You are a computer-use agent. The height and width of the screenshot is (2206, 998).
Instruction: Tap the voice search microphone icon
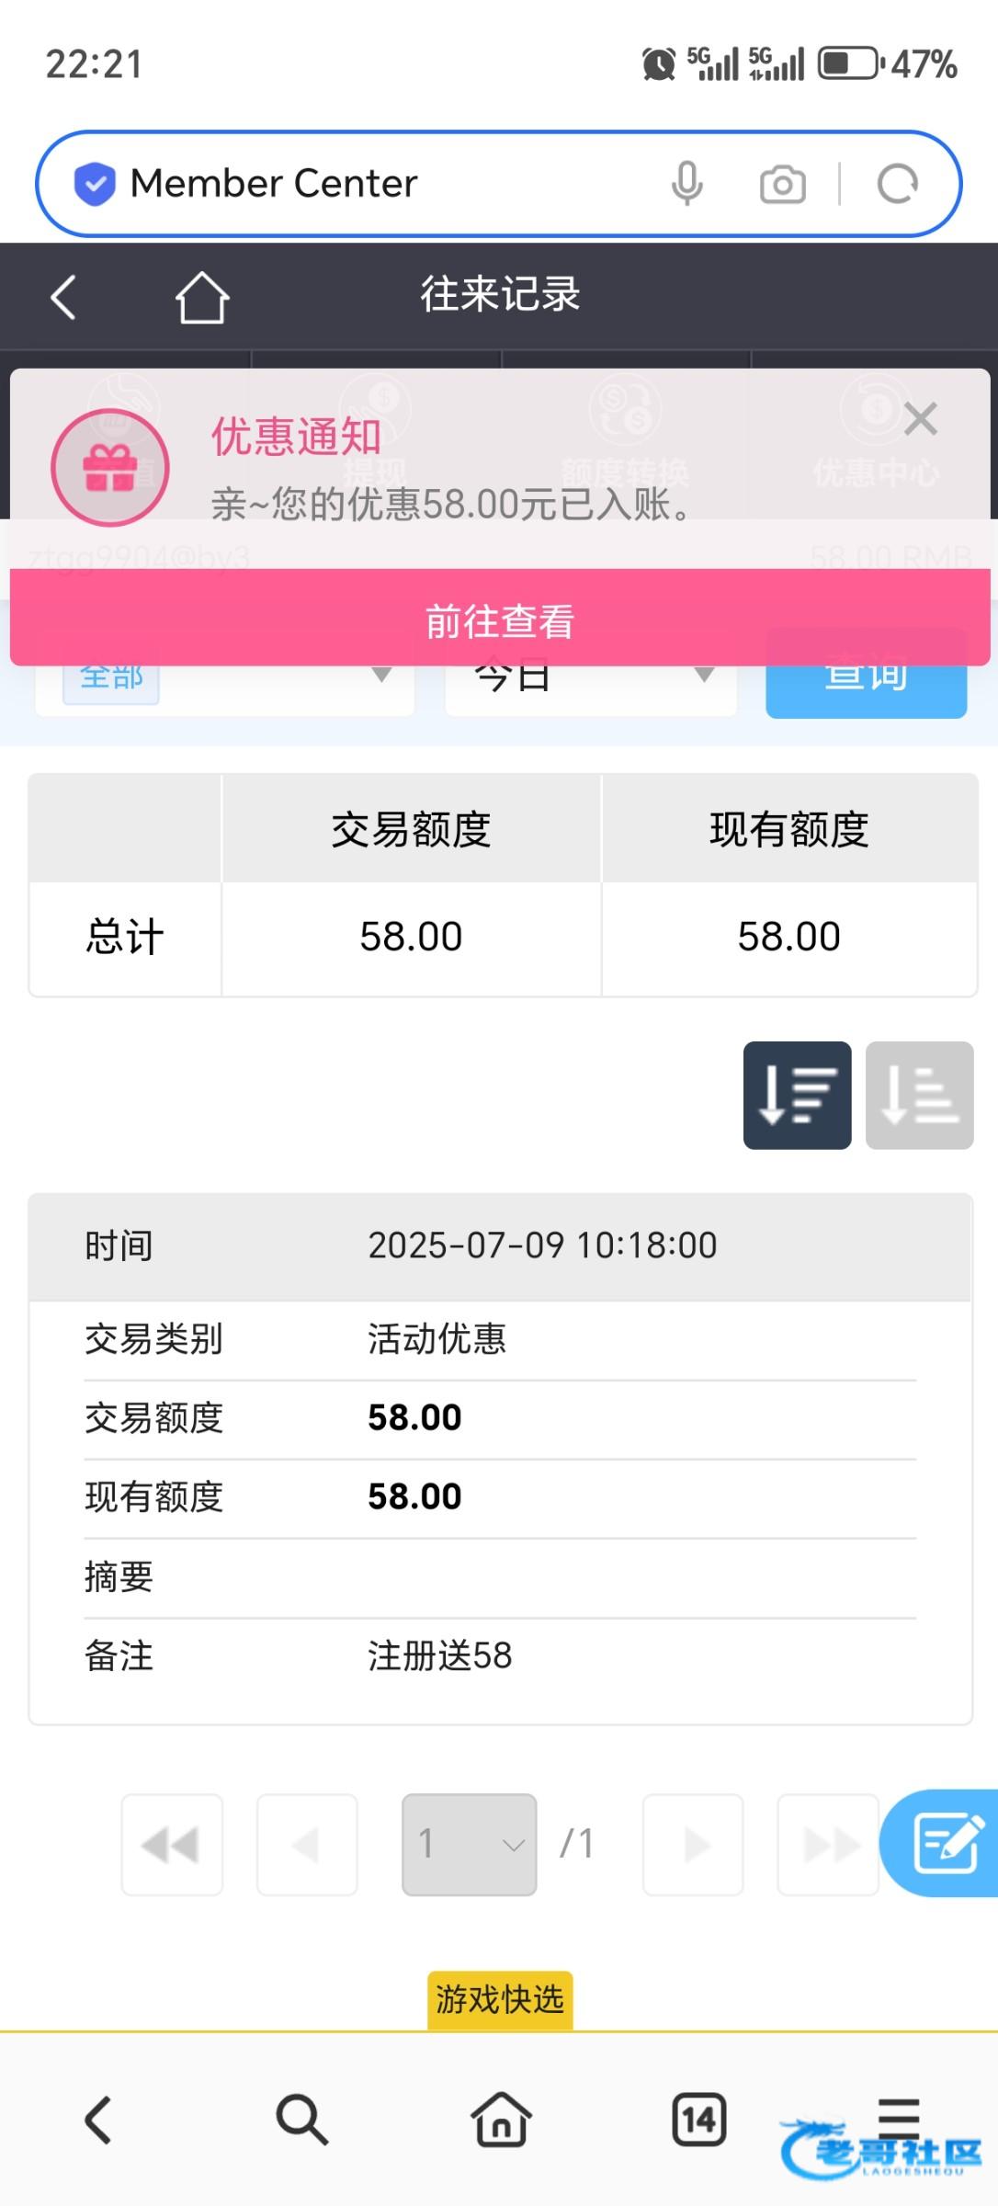click(x=686, y=184)
